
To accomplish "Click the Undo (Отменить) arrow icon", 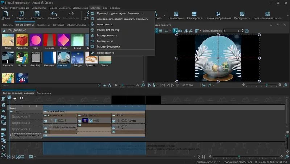I will (54, 13).
